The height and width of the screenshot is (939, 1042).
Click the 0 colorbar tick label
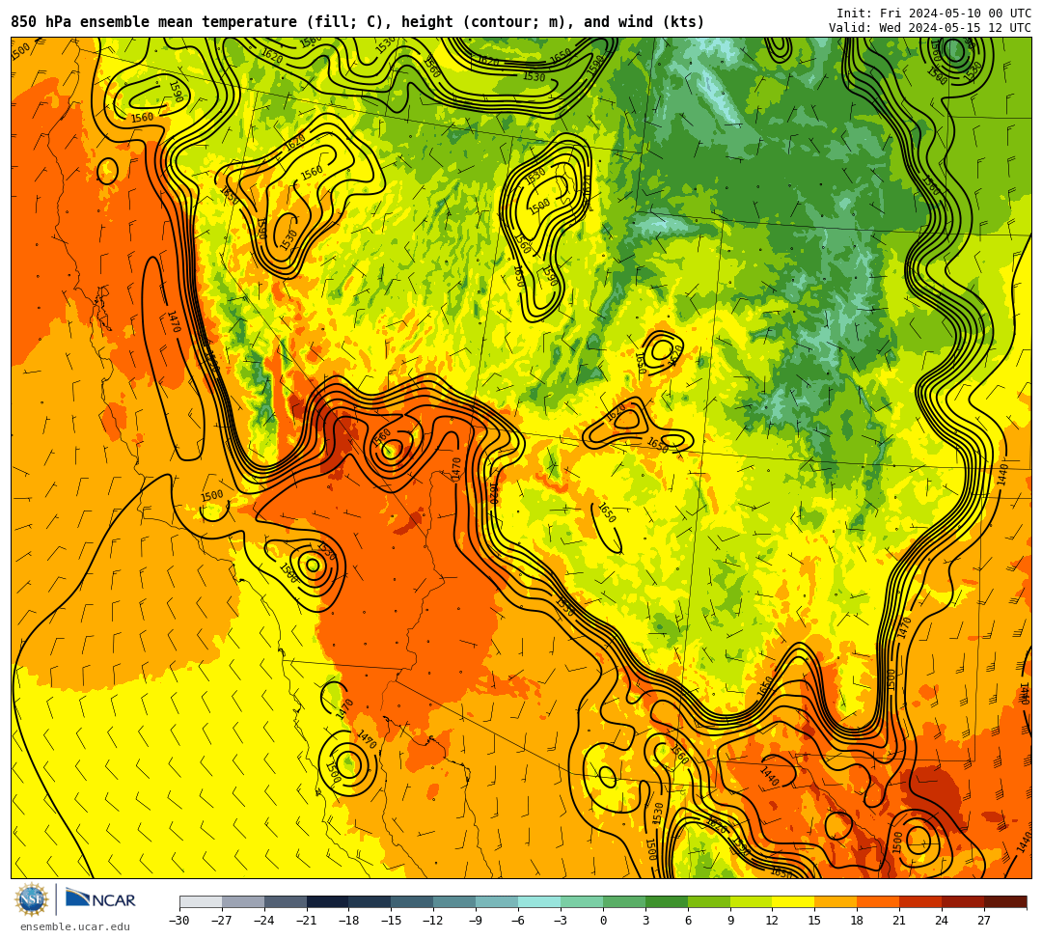pyautogui.click(x=603, y=921)
